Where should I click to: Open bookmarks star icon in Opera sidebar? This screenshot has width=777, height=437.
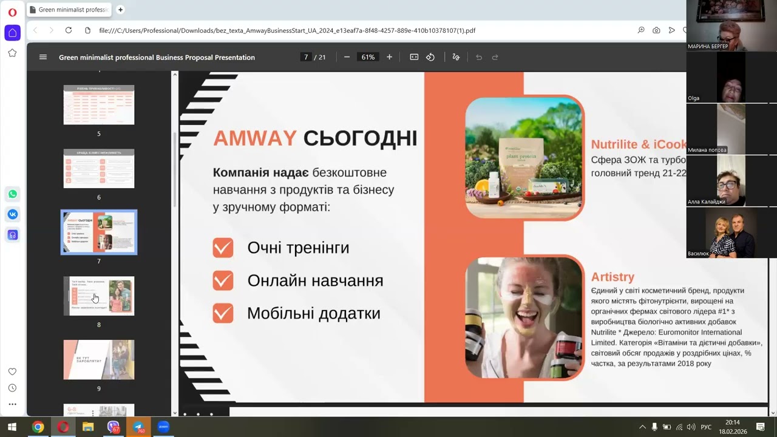click(x=12, y=53)
